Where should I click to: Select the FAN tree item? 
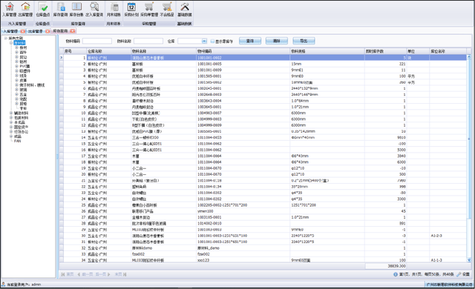[x=18, y=141]
